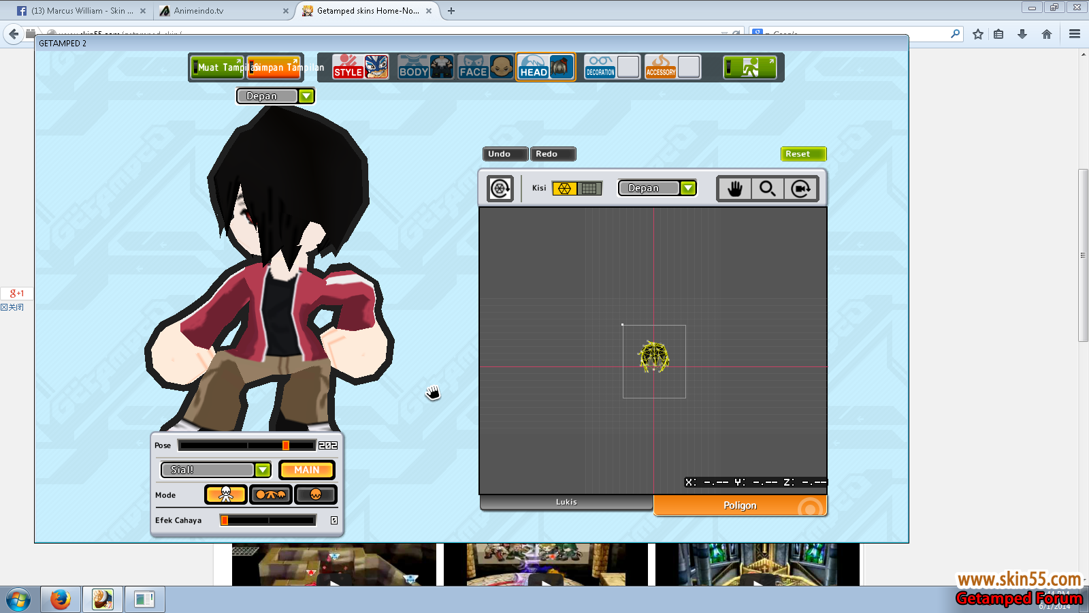Switch to the Lukis tab
The height and width of the screenshot is (613, 1089).
tap(566, 502)
